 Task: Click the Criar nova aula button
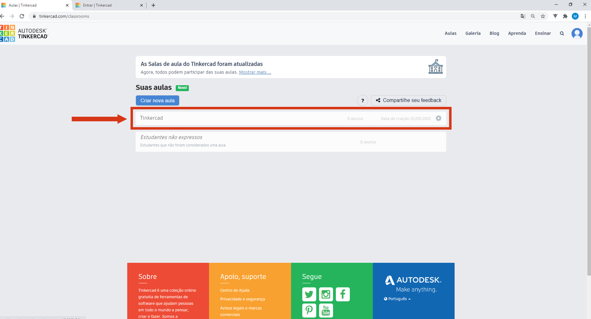(157, 100)
